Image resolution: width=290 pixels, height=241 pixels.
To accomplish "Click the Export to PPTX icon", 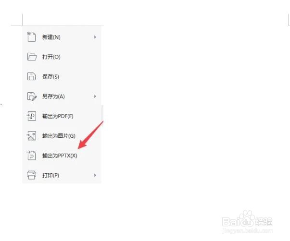I will point(31,156).
